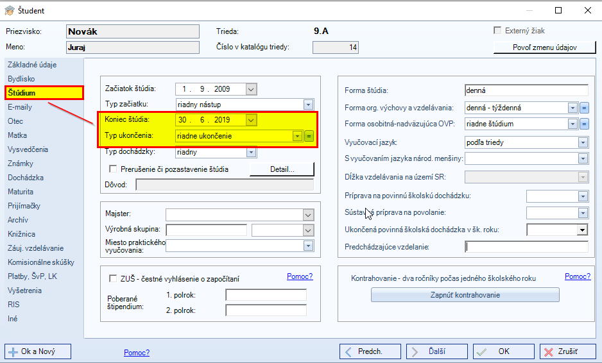Open the Známky section
This screenshot has height=363, width=602.
pyautogui.click(x=21, y=164)
